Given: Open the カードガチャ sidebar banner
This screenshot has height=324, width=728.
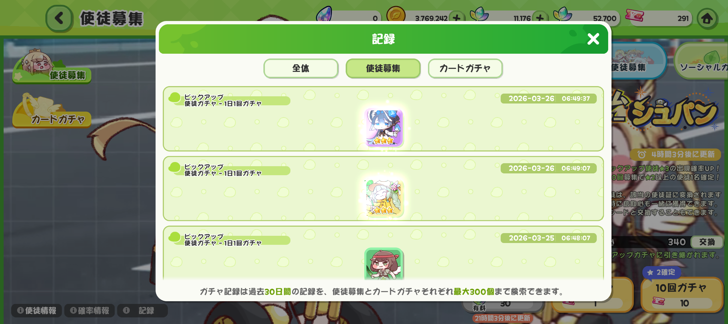Looking at the screenshot, I should (x=52, y=111).
